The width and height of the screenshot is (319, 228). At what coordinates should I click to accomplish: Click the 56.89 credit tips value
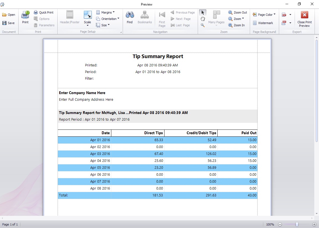point(212,168)
